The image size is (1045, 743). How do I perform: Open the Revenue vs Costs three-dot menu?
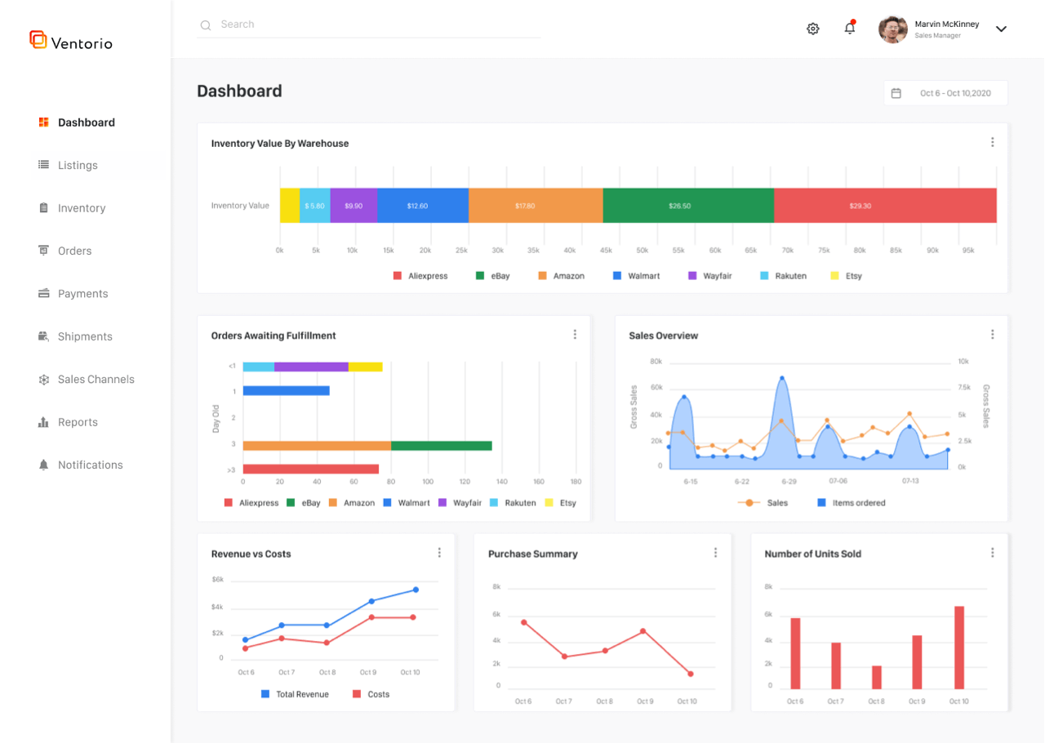[x=439, y=552]
